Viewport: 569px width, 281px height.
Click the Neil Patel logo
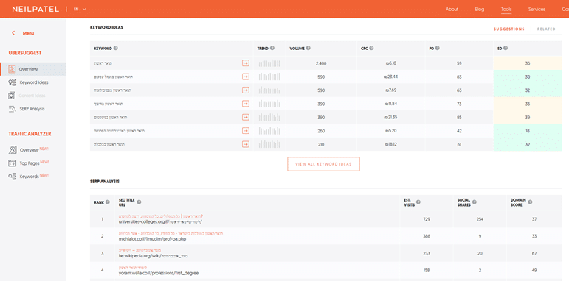coord(35,9)
